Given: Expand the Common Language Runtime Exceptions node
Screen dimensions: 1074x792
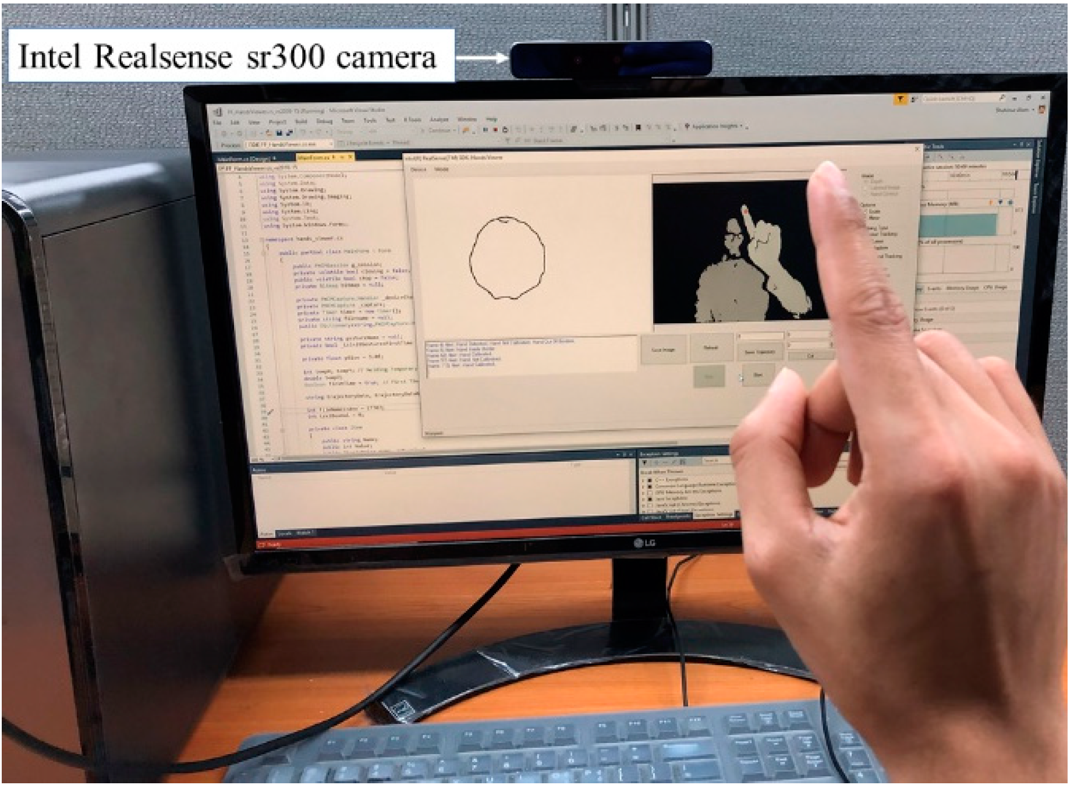Looking at the screenshot, I should tap(643, 487).
